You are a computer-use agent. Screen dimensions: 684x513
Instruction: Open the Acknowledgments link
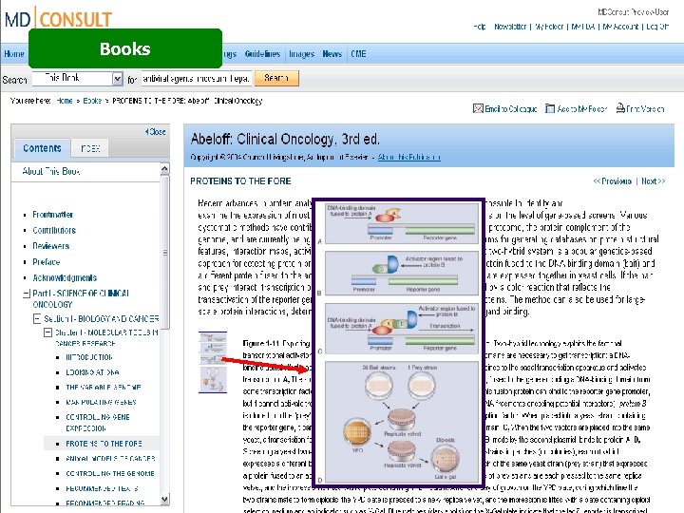pos(65,277)
